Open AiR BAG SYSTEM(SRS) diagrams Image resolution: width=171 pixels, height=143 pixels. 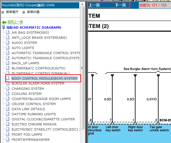coord(30,33)
